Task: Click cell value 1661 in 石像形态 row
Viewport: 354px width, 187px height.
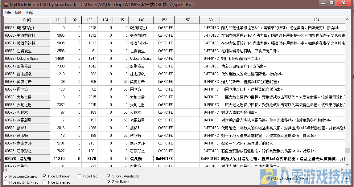Action: 89,151
